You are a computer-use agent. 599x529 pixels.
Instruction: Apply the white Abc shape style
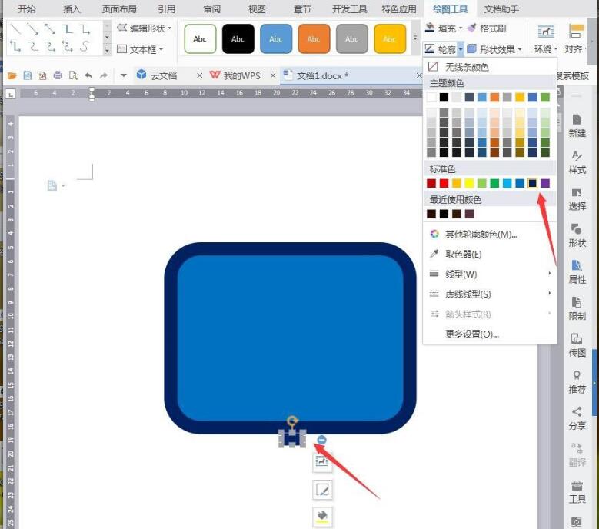pos(200,38)
